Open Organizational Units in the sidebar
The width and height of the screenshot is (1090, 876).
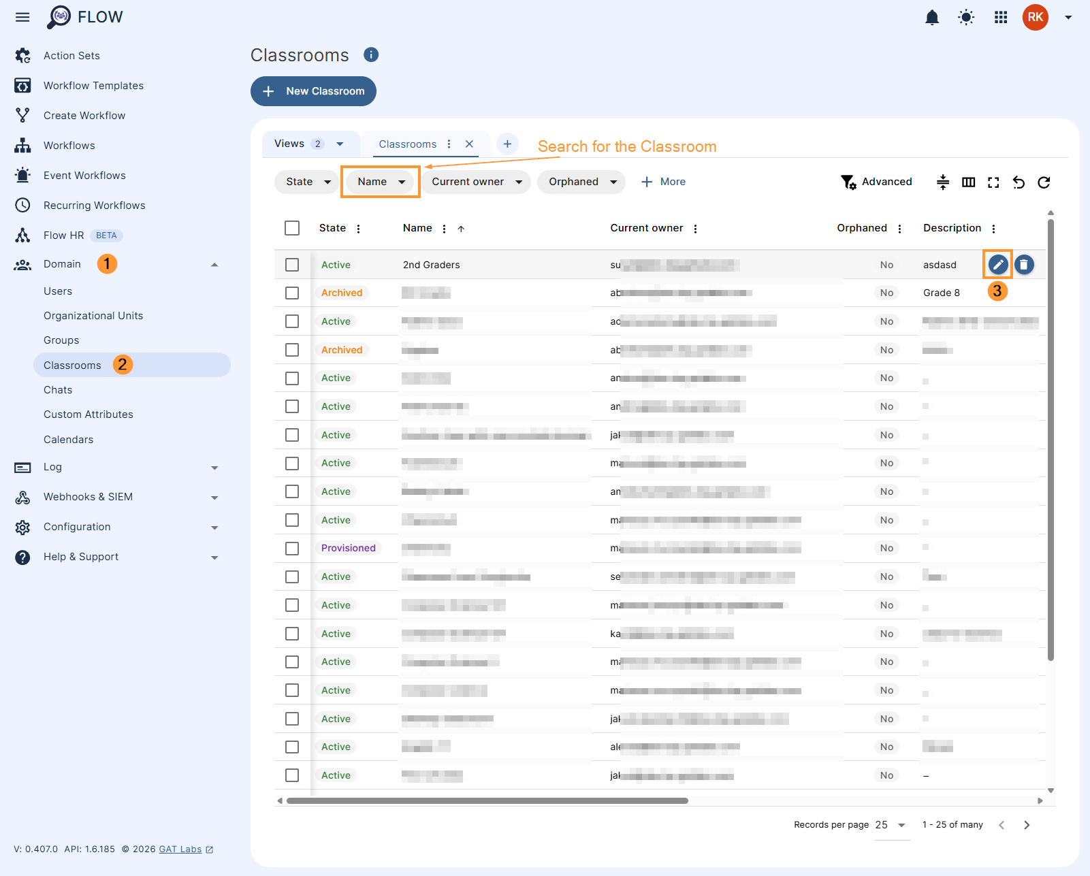click(x=93, y=316)
